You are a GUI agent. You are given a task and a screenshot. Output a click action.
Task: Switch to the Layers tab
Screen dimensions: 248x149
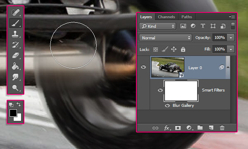146,17
